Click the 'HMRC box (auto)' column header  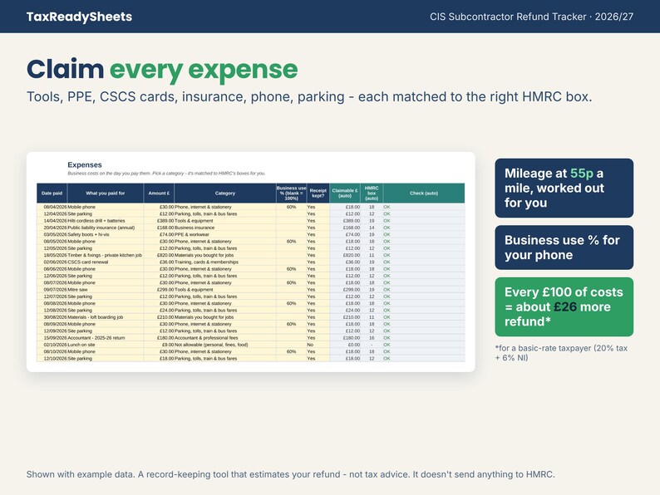(x=372, y=193)
